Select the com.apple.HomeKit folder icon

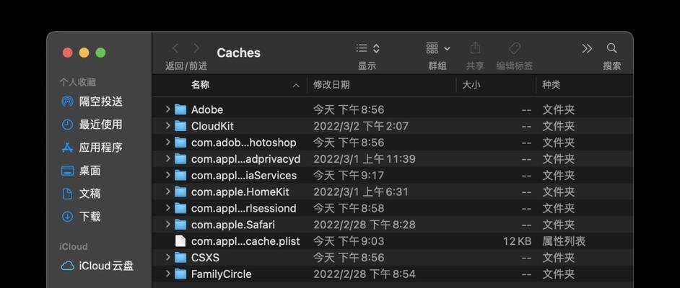tap(180, 192)
